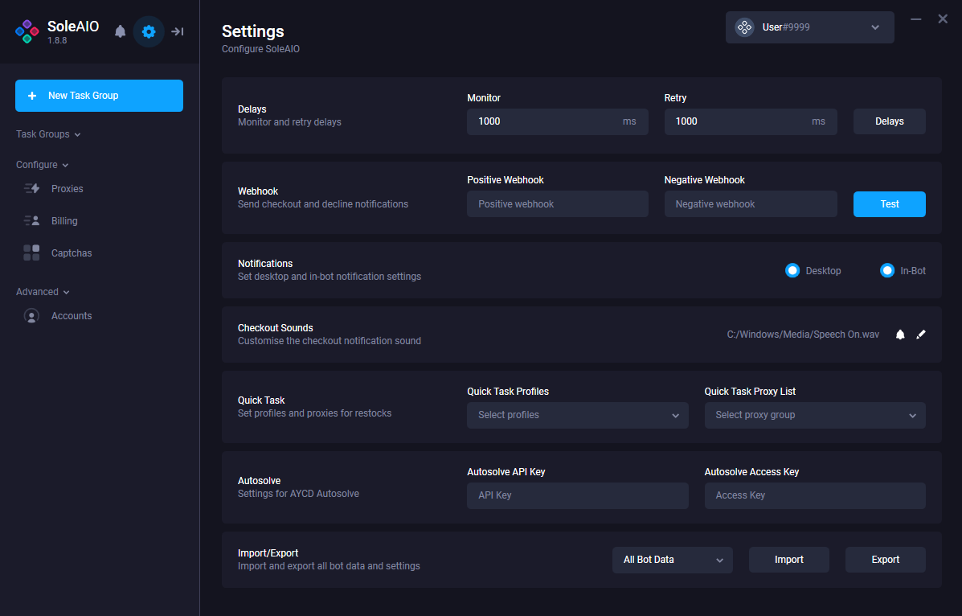
Task: Open the All Bot Data dropdown
Action: point(673,560)
